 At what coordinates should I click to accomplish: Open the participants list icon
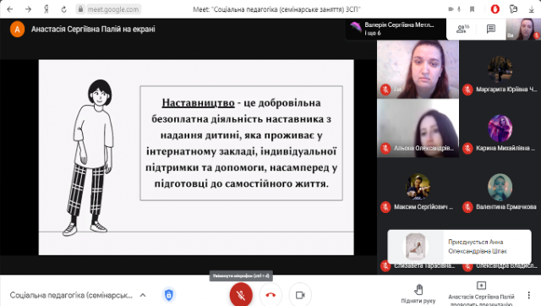pos(462,29)
